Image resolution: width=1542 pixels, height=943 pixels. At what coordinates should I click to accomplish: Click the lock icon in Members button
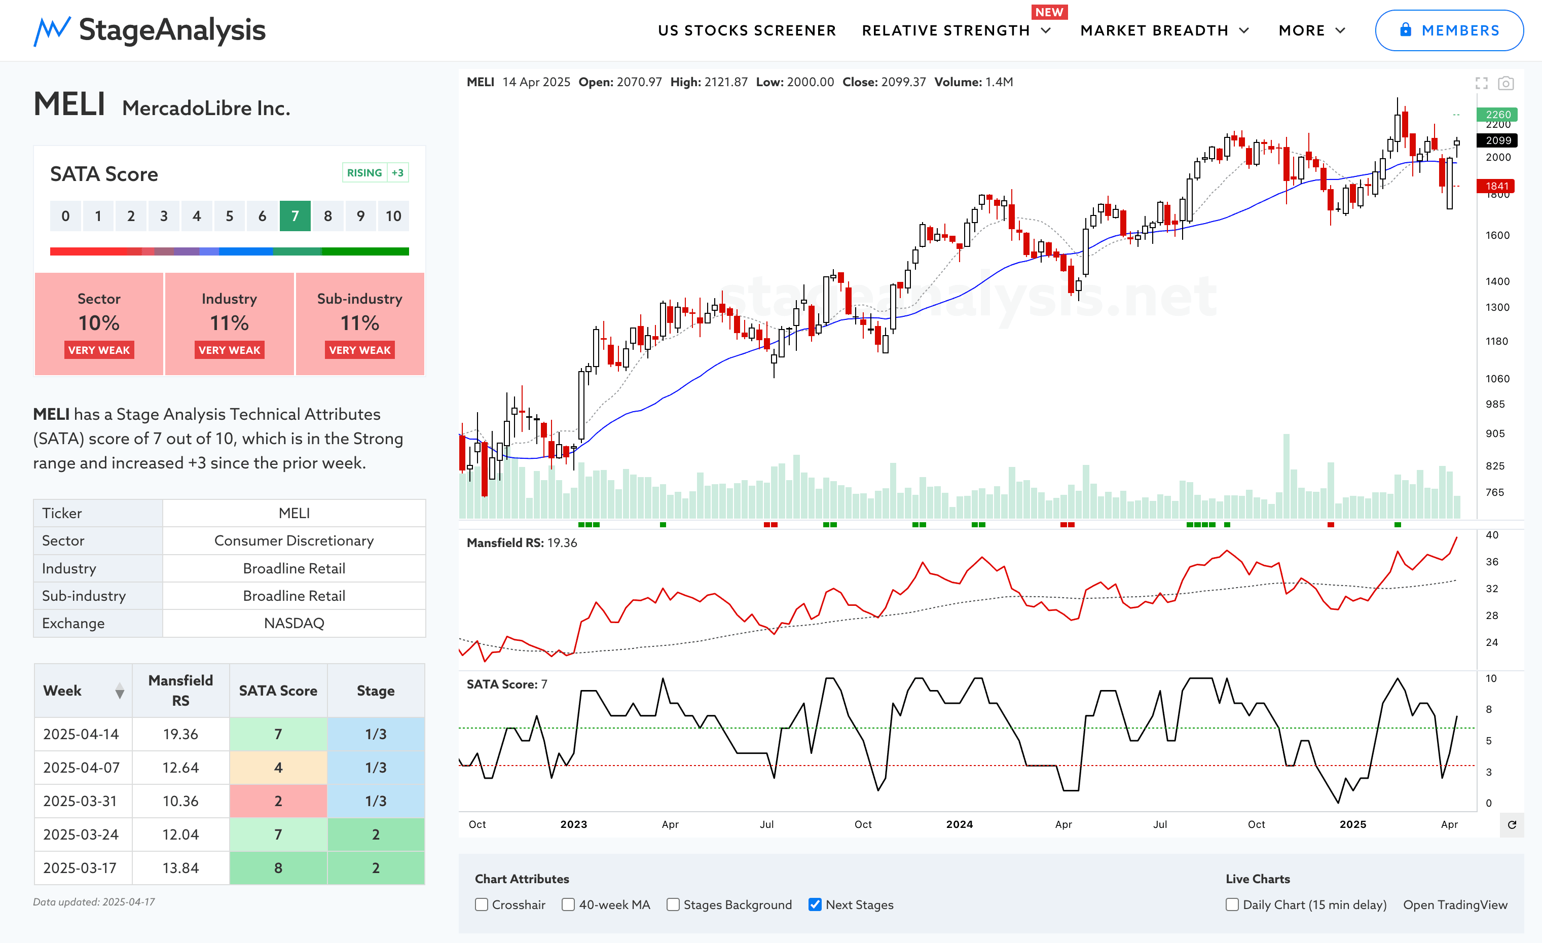(x=1406, y=29)
